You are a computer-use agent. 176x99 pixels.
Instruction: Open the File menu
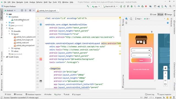point(5,2)
